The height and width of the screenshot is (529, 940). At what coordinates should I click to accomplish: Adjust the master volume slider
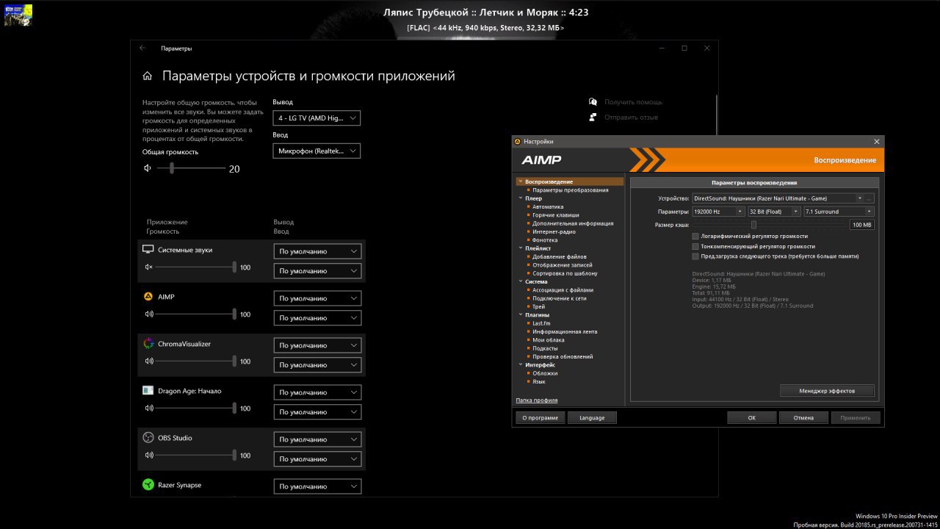coord(191,168)
